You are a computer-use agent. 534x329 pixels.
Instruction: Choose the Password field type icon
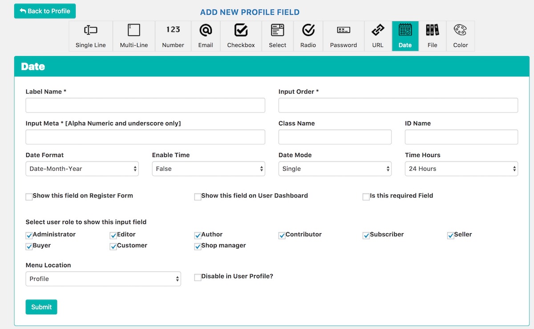(x=343, y=30)
